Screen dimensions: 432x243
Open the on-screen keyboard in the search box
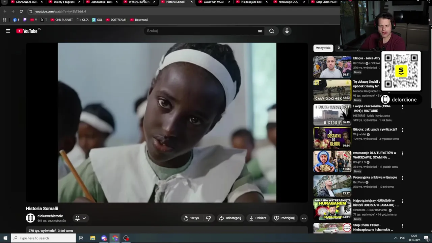tap(260, 31)
